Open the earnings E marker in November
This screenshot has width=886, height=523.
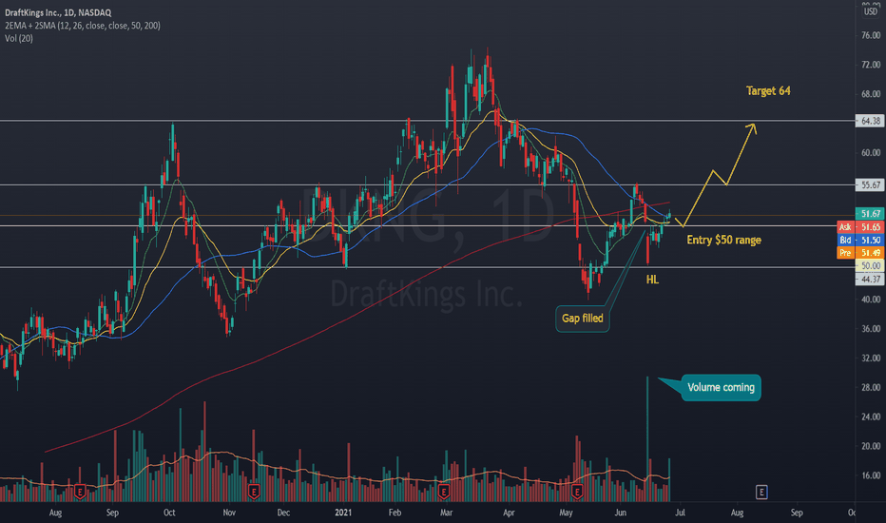tap(254, 492)
